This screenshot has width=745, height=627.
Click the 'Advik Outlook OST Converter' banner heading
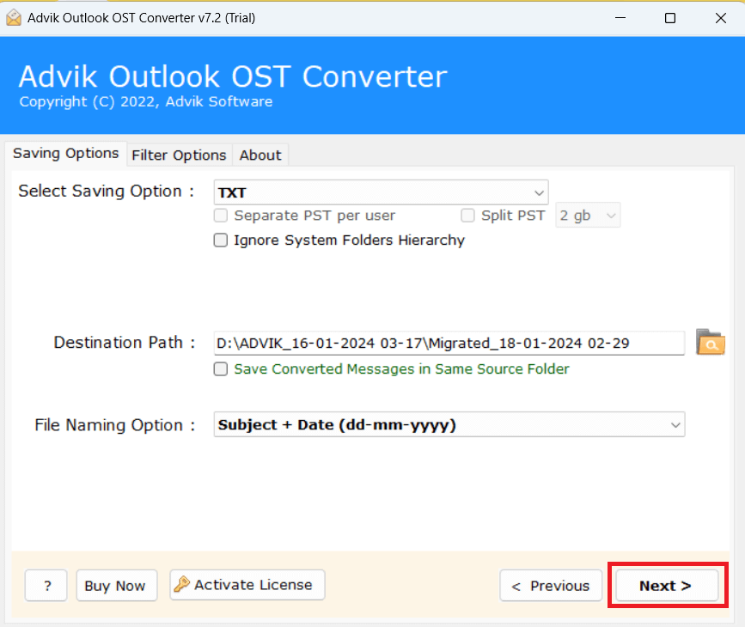233,76
